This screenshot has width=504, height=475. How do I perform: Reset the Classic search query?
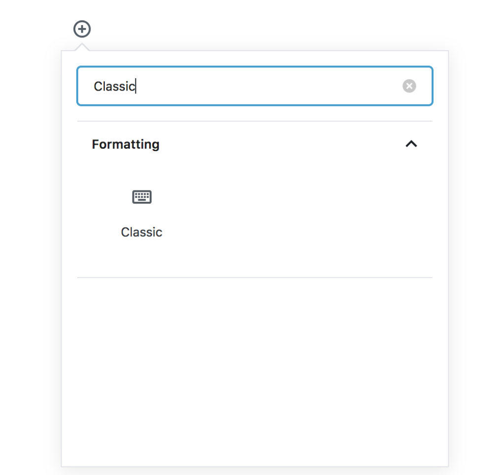point(409,86)
